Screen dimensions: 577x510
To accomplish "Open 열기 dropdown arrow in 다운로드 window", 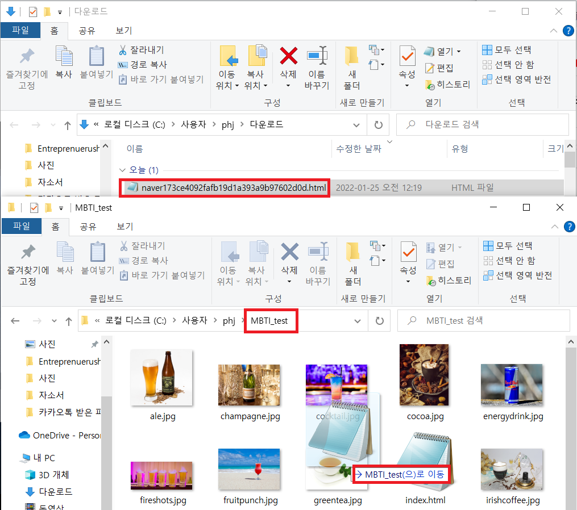I will click(x=459, y=52).
